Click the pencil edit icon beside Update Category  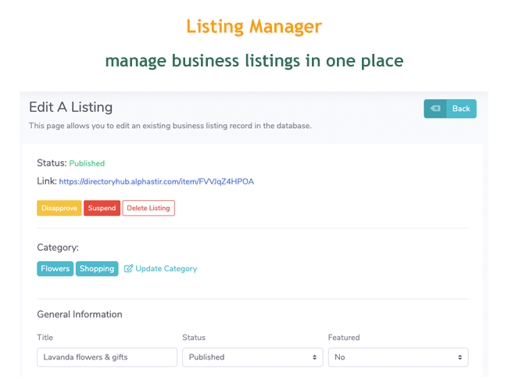[x=129, y=269]
